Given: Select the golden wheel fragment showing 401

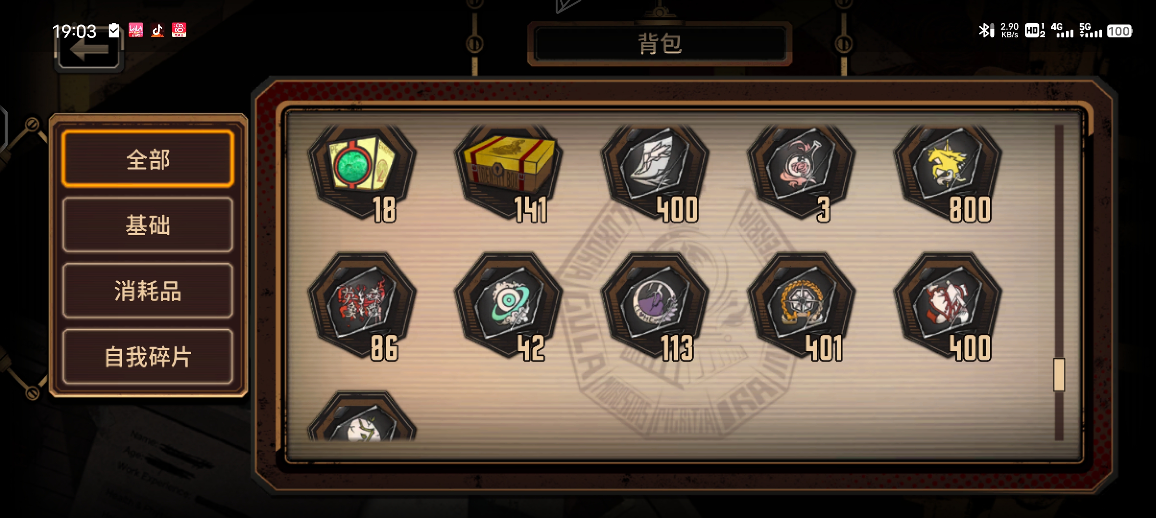Looking at the screenshot, I should pyautogui.click(x=802, y=307).
